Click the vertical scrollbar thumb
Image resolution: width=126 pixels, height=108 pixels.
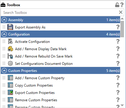pyautogui.click(x=122, y=29)
